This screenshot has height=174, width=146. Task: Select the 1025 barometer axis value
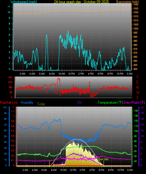point(136,8)
